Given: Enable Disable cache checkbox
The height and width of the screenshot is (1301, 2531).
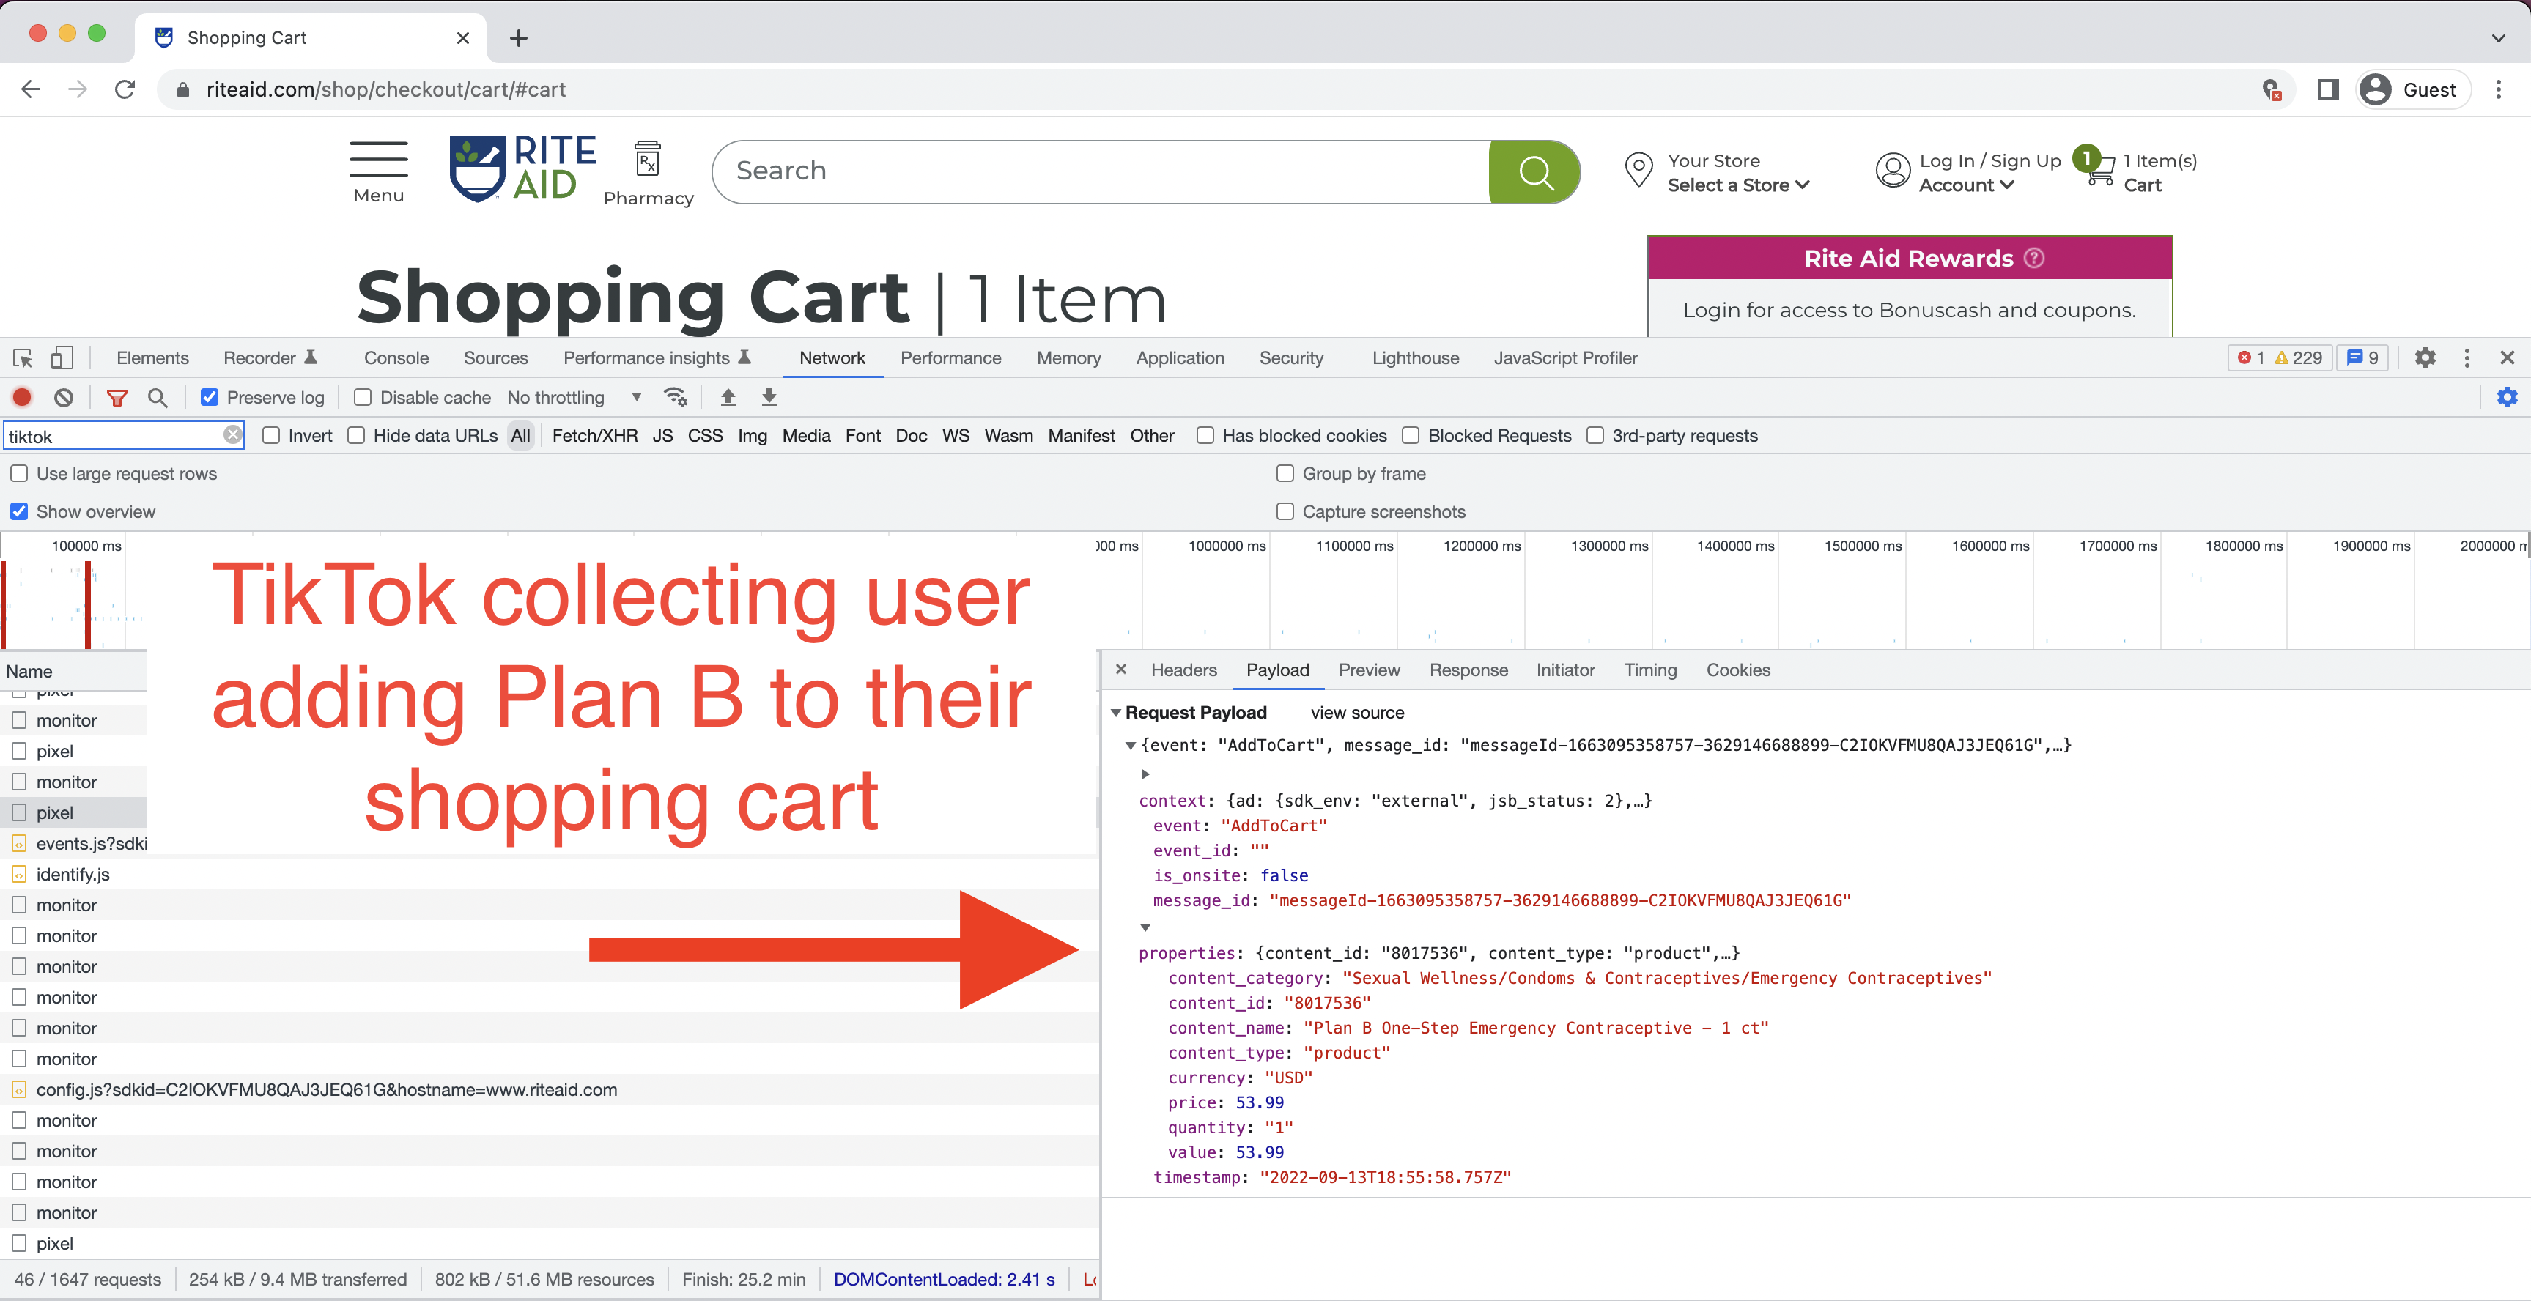Looking at the screenshot, I should (x=363, y=398).
